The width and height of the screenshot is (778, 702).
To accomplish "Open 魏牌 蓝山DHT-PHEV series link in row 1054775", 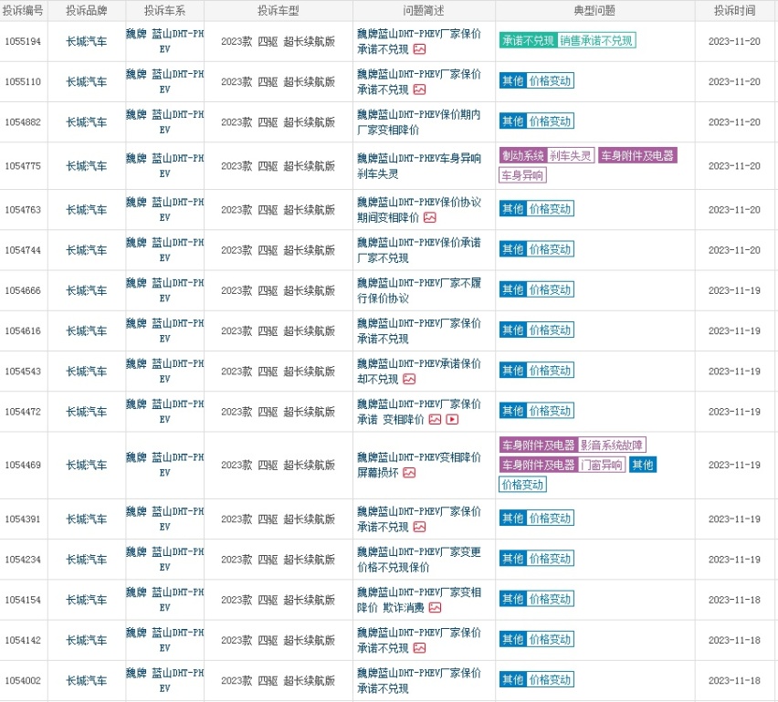I will [164, 166].
